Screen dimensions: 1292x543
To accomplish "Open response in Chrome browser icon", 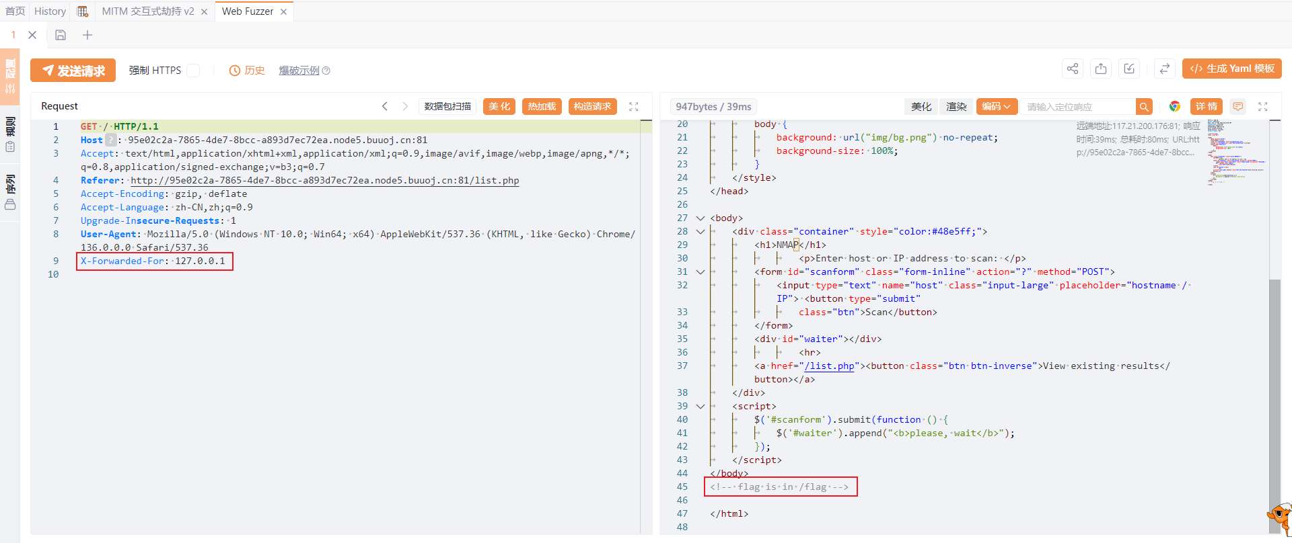I will click(1175, 106).
